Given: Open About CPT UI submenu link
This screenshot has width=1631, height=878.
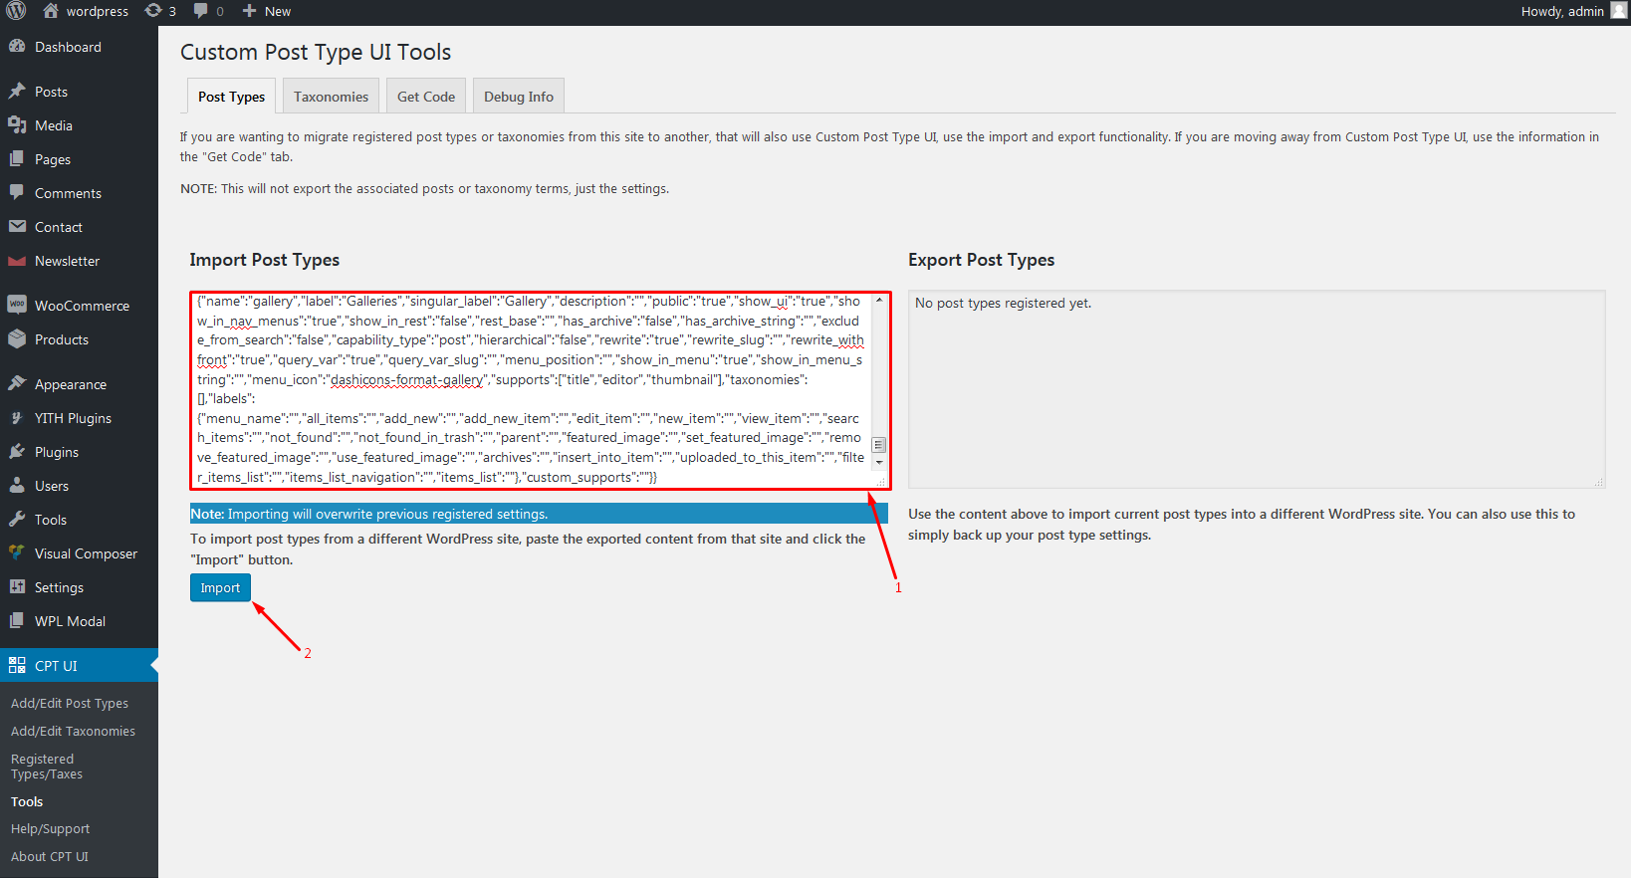Looking at the screenshot, I should (49, 856).
